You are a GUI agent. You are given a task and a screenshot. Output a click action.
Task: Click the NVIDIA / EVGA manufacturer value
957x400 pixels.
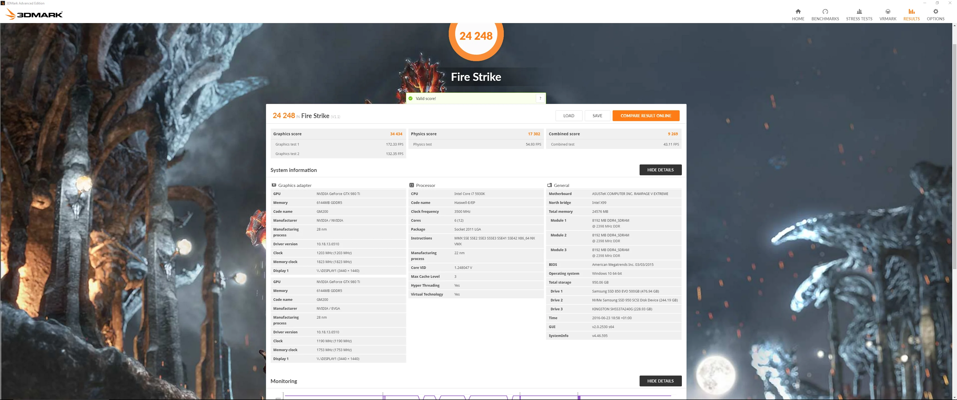(x=328, y=308)
